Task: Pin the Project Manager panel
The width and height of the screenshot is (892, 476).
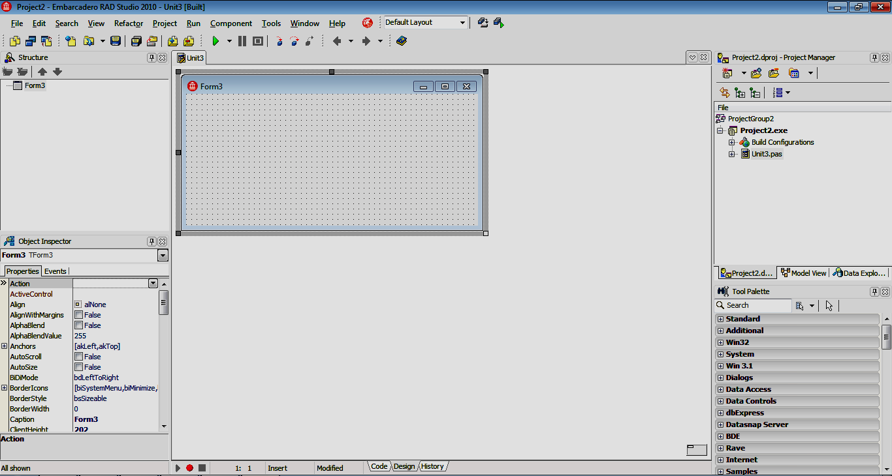Action: (x=874, y=58)
